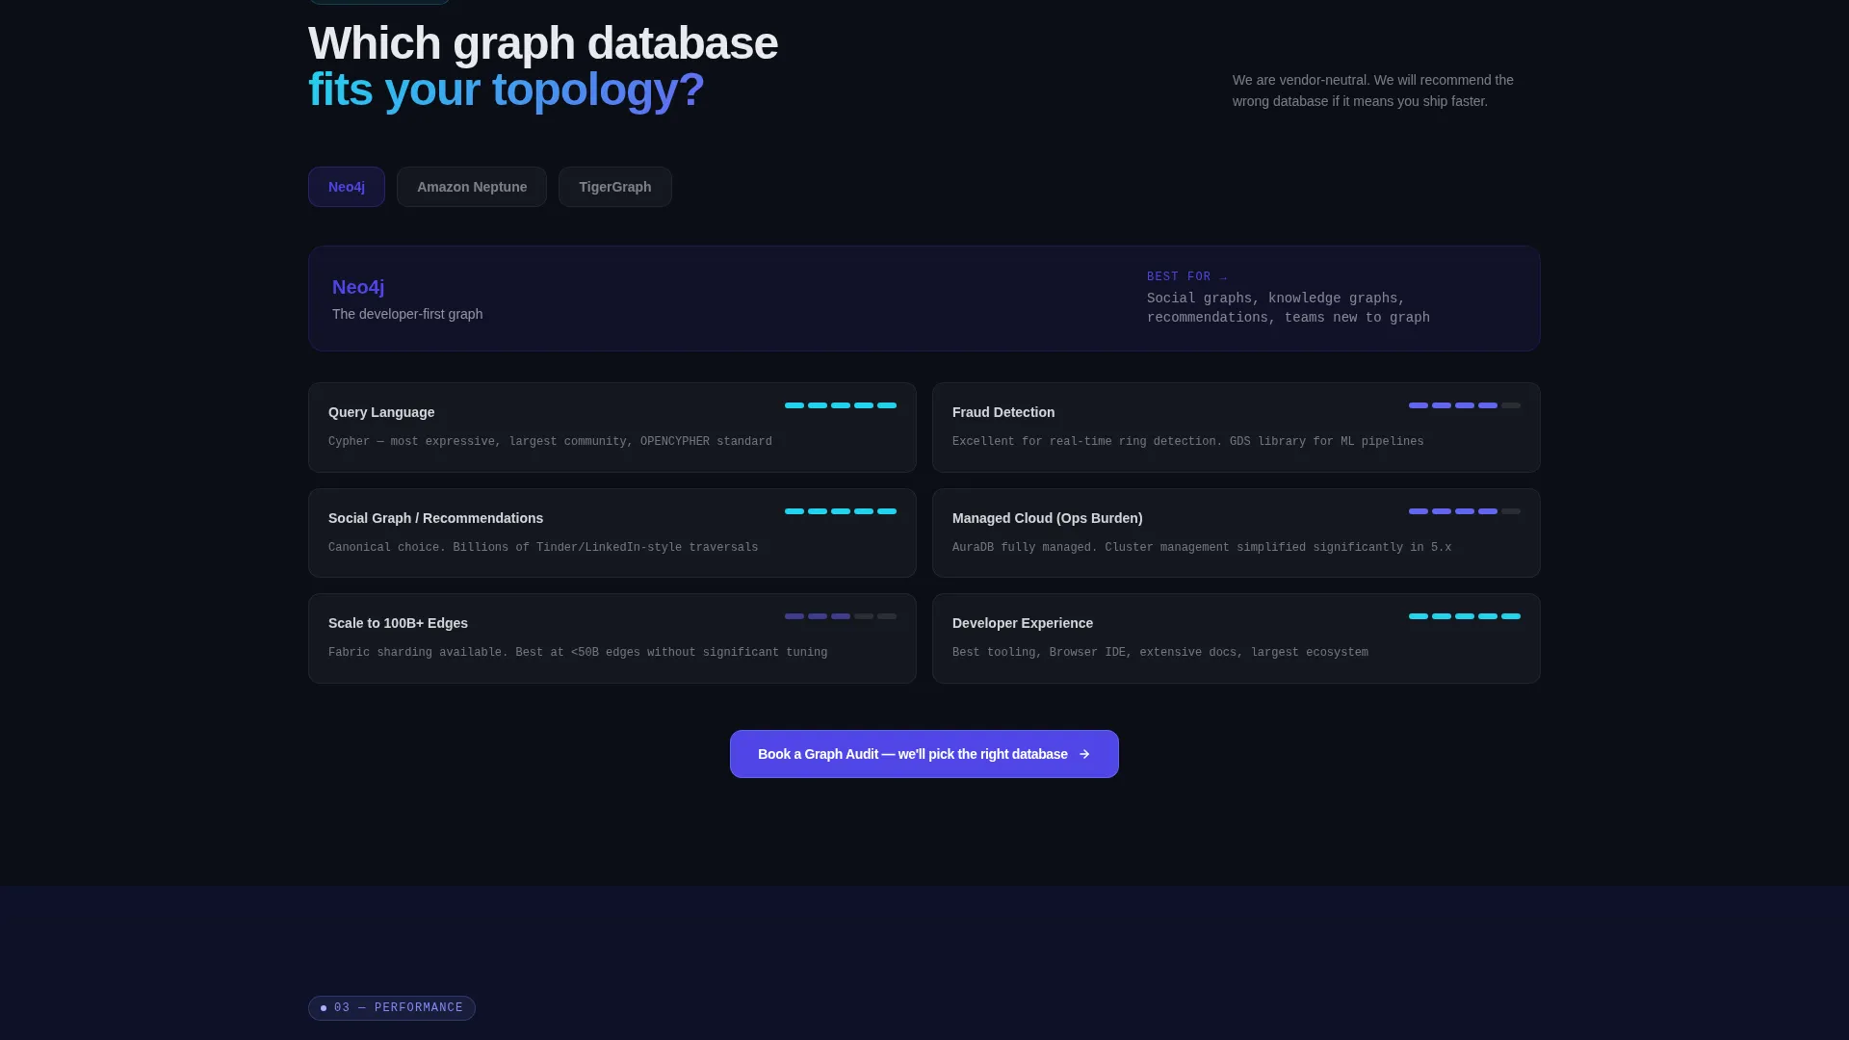Click the BEST FOR label

click(x=1187, y=276)
